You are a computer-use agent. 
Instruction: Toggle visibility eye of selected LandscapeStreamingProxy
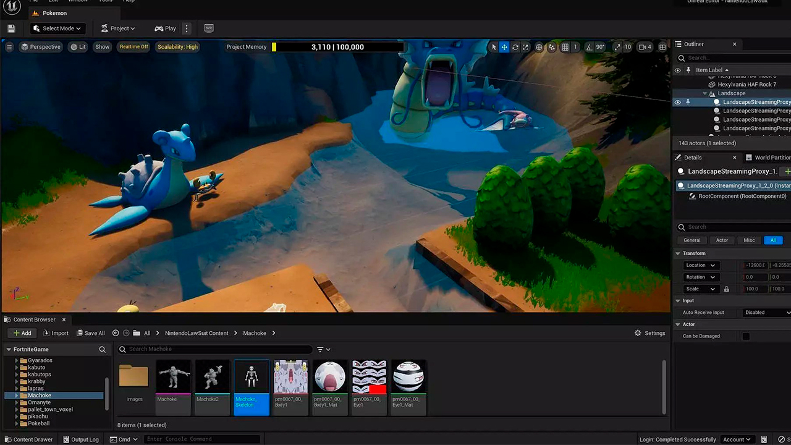[677, 102]
